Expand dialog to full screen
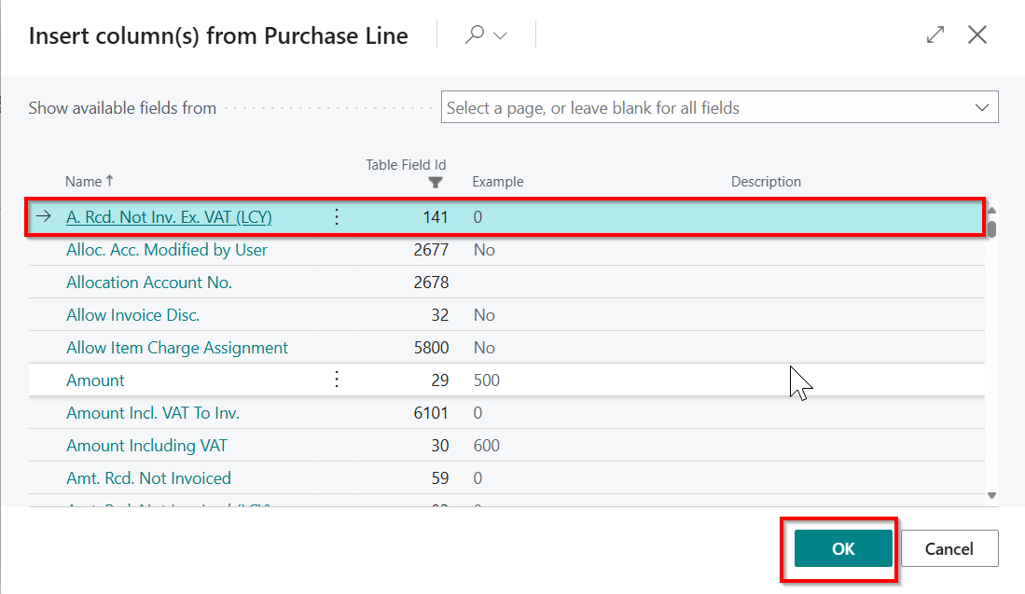Screen dimensions: 1025x594 click(935, 35)
